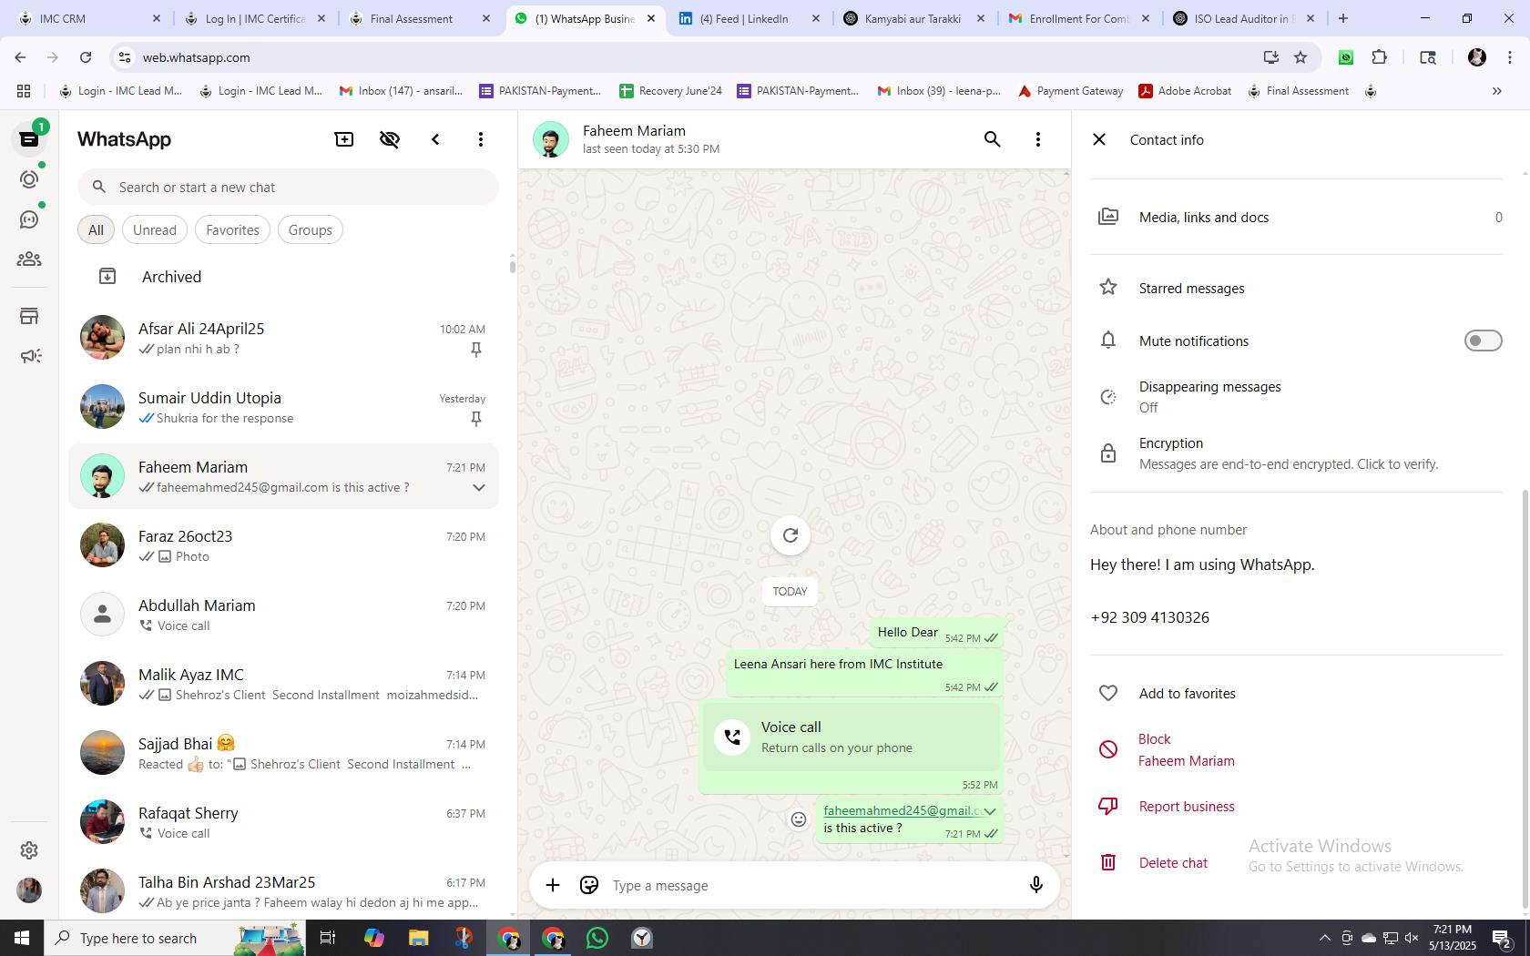
Task: Open the Extensions puzzle icon
Action: tap(1380, 57)
